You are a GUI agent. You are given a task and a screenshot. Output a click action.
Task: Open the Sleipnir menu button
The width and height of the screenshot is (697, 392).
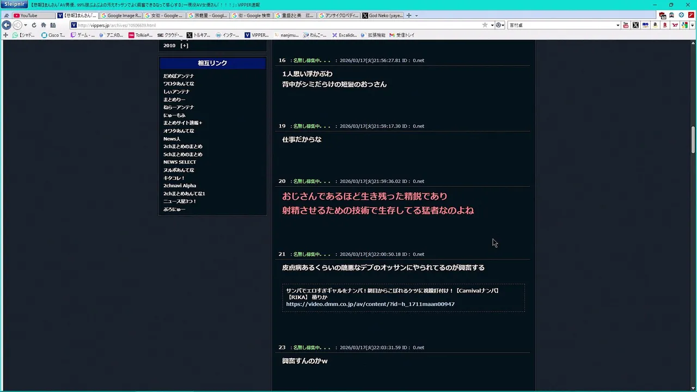tap(14, 4)
